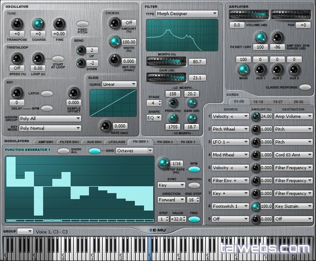Image resolution: width=316 pixels, height=261 pixels.
Task: Click the Chorus Amount knob
Action: tap(113, 22)
